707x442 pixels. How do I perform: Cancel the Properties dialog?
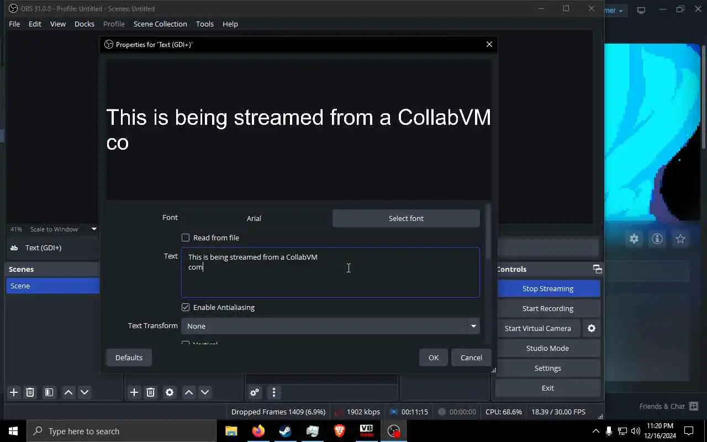(471, 357)
